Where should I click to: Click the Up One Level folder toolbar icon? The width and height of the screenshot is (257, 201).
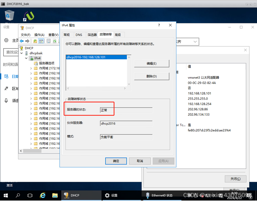coord(35,41)
